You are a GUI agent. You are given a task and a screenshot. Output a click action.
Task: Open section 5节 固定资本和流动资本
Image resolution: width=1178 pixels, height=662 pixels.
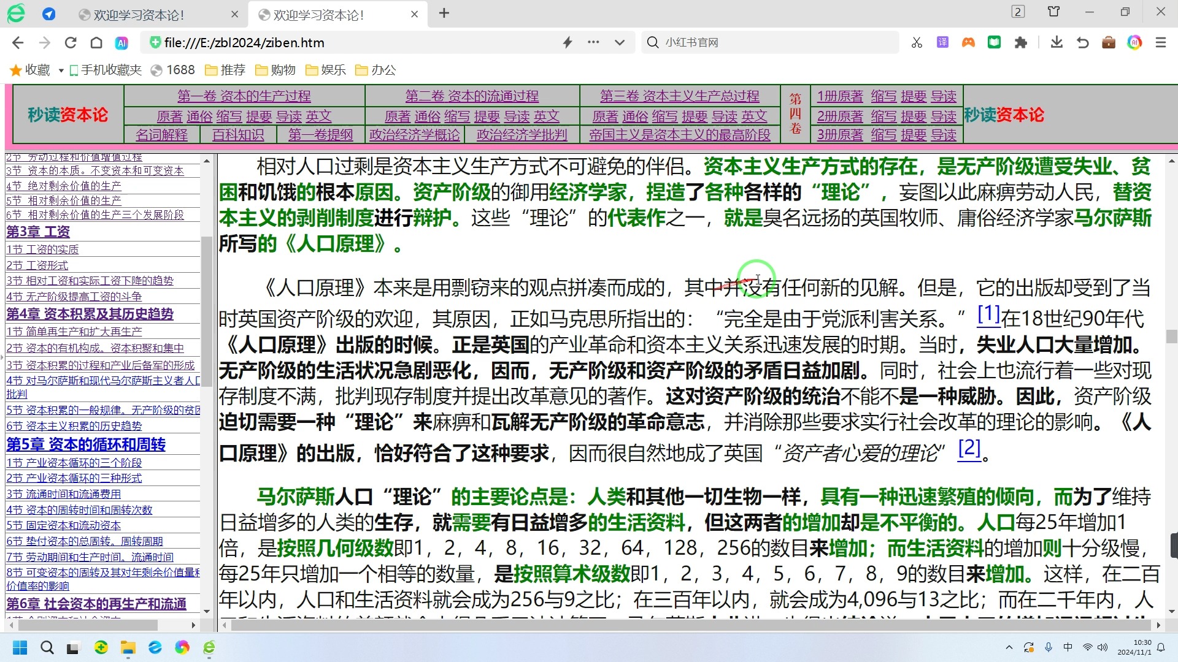coord(64,525)
